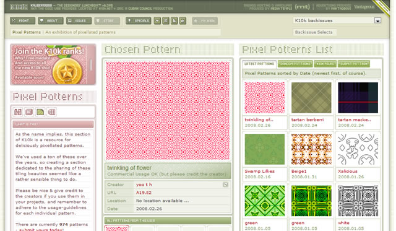This screenshot has width=396, height=231.
Task: Click the Xalicious title link
Action: coord(348,171)
